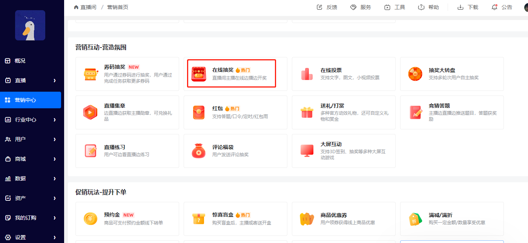Expand the 资产 sidebar submenu arrow

click(x=55, y=198)
